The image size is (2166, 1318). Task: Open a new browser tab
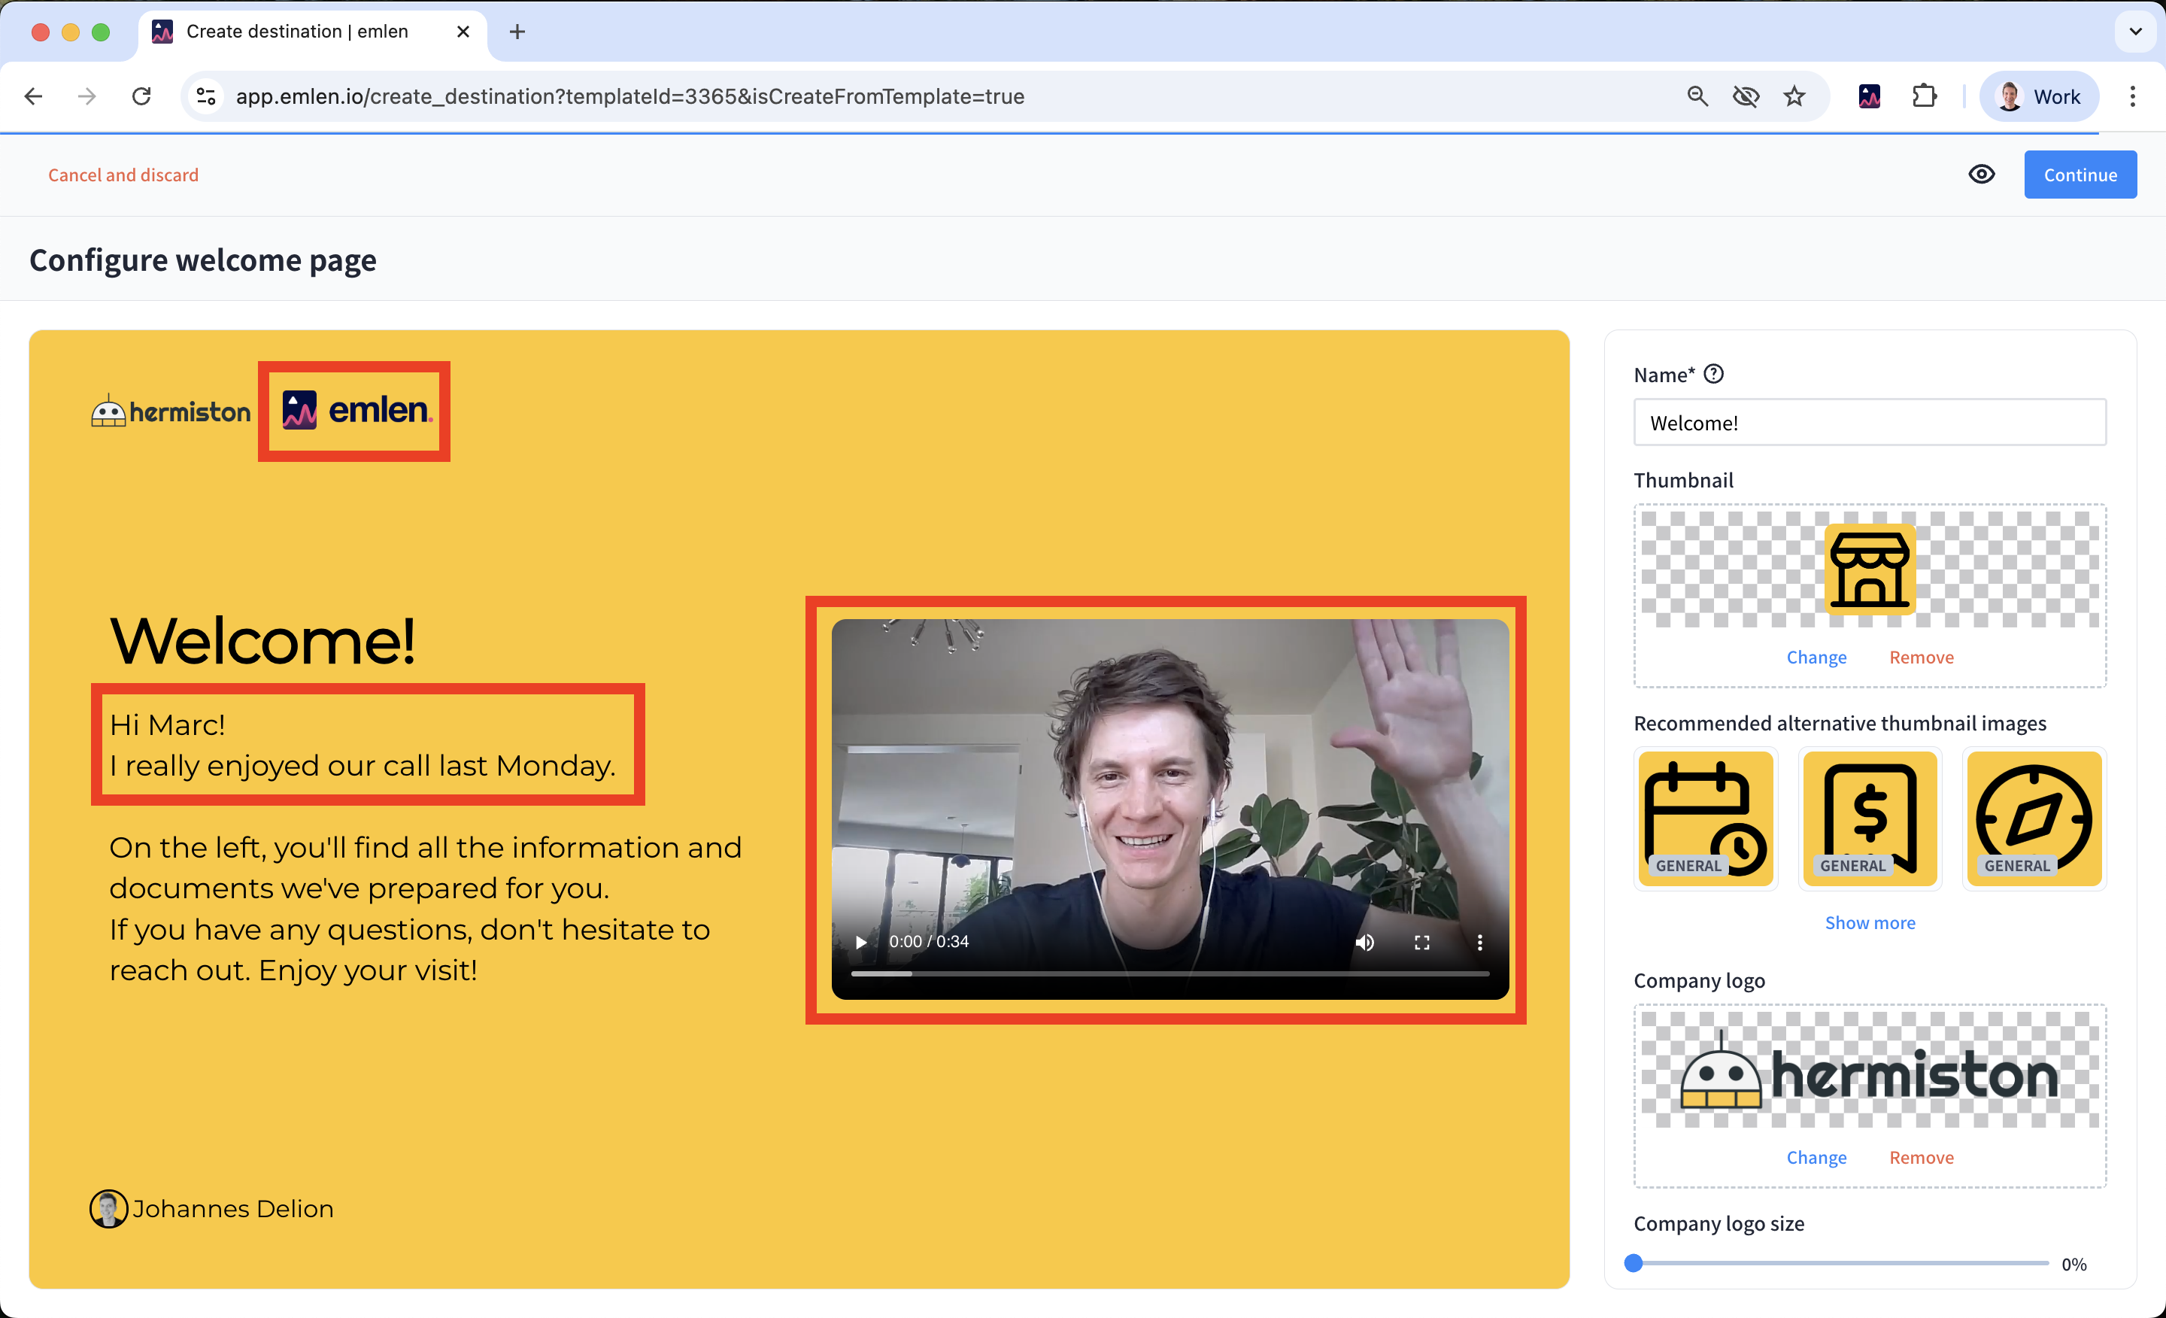[517, 32]
